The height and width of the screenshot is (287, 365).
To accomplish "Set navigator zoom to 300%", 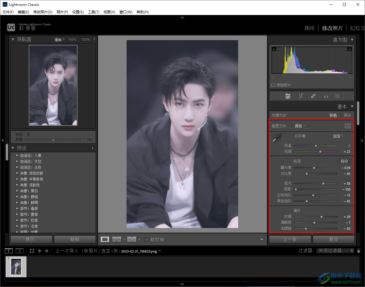I will click(86, 40).
